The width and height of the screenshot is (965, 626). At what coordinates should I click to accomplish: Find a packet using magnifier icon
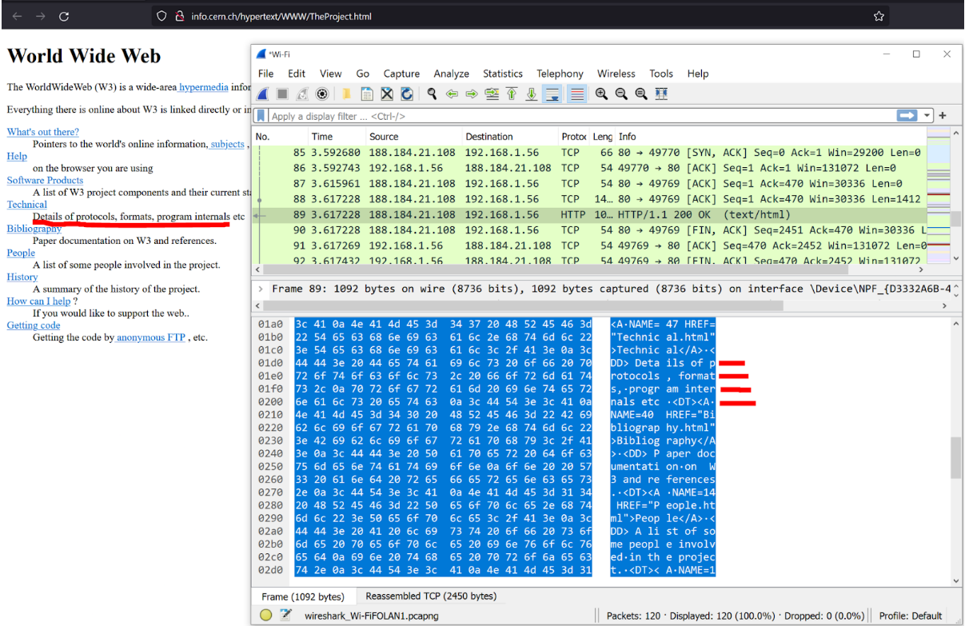432,94
